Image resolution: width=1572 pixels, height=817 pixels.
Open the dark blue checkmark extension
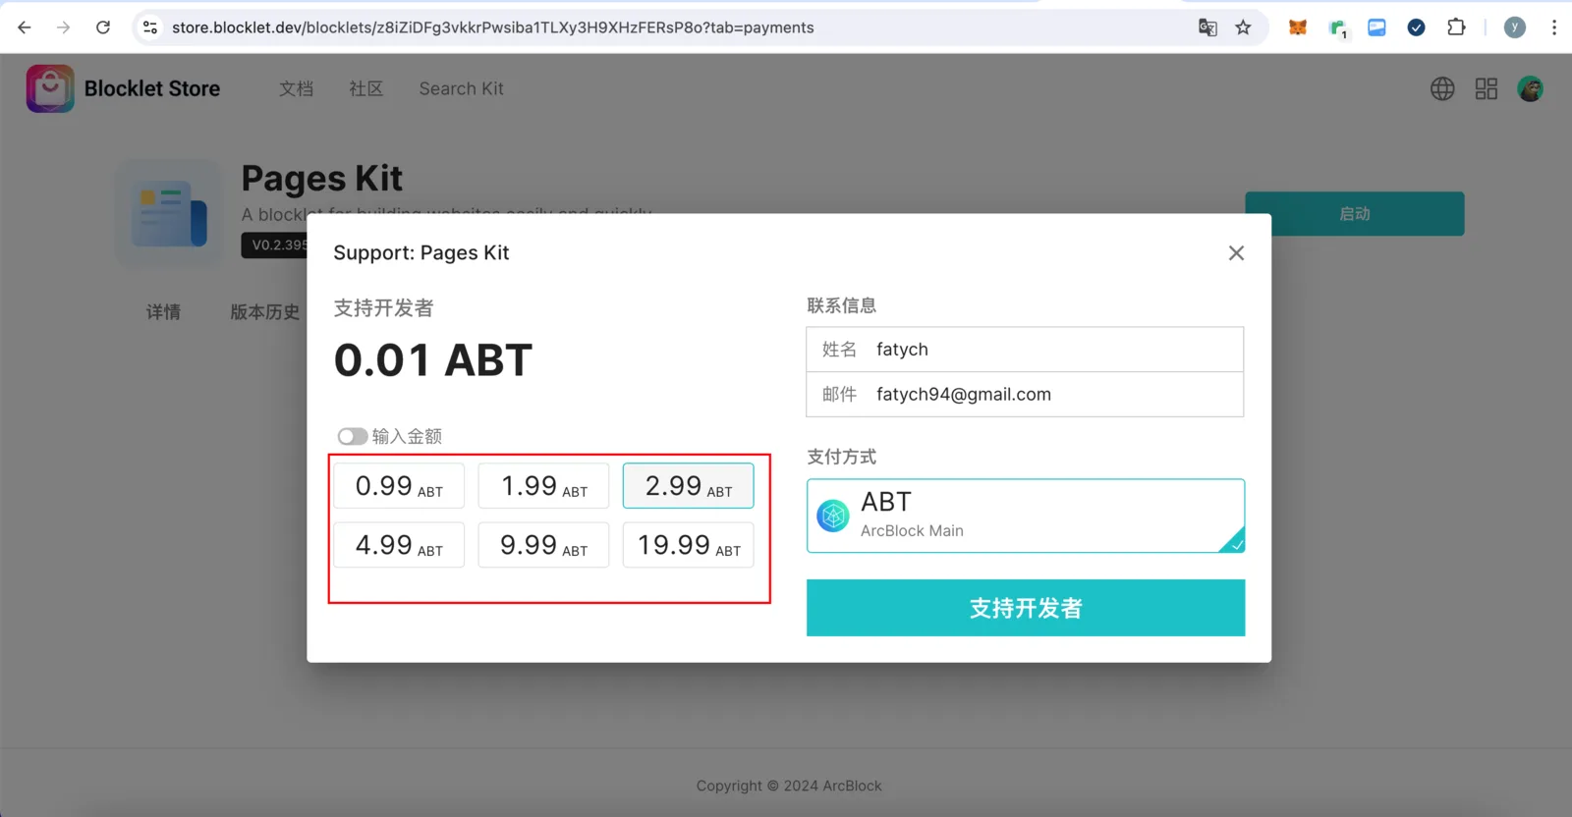[1416, 27]
